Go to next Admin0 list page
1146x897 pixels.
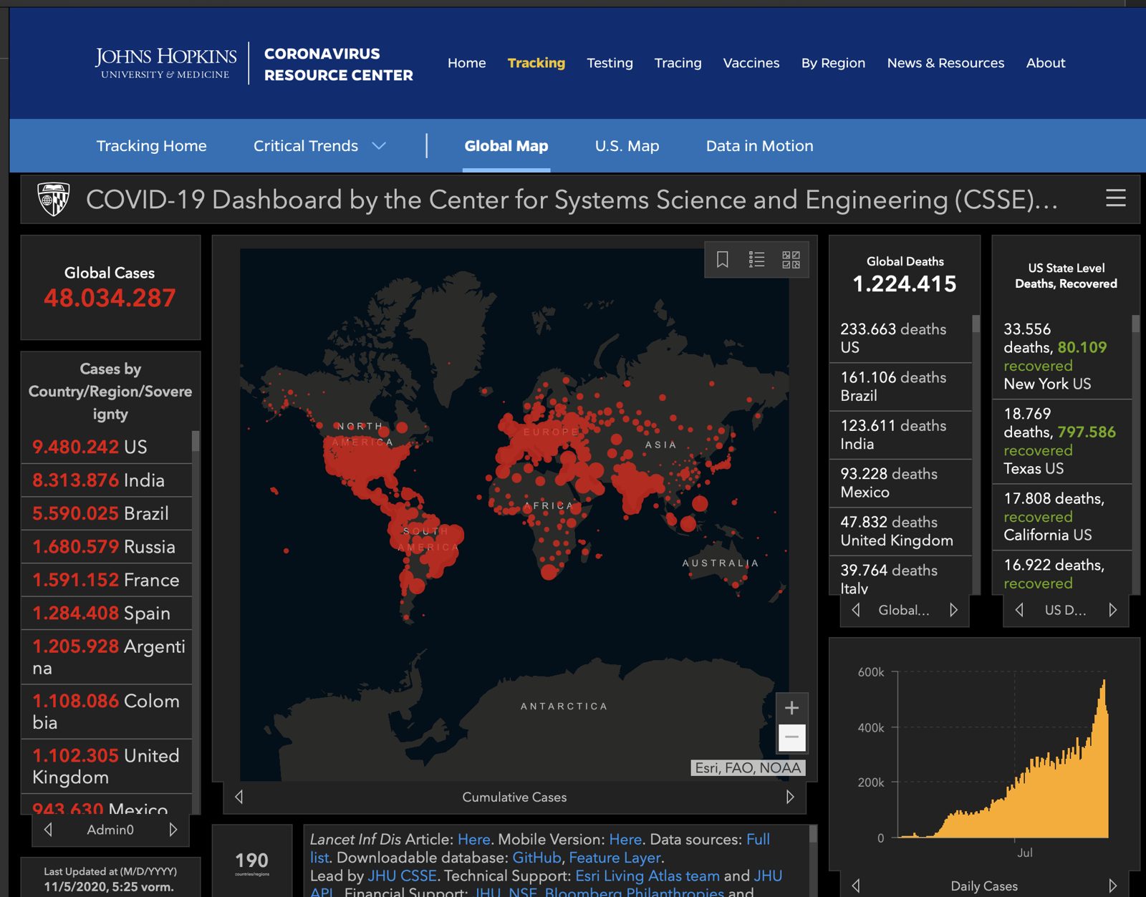(173, 830)
